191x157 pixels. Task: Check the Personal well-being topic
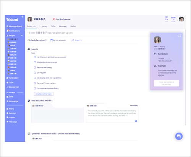pyautogui.click(x=35, y=67)
